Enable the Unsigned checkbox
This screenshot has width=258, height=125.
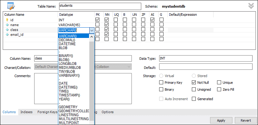point(194,90)
